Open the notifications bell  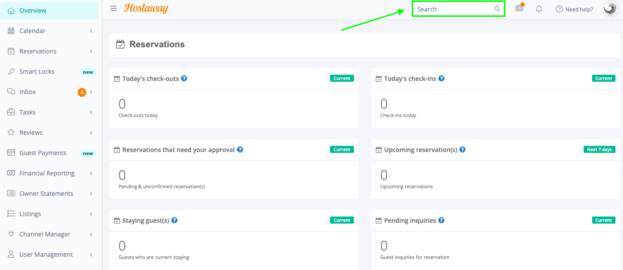(x=539, y=9)
